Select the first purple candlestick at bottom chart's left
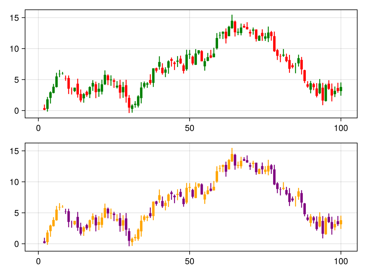Screen dimensions: 367x275 pos(44,242)
